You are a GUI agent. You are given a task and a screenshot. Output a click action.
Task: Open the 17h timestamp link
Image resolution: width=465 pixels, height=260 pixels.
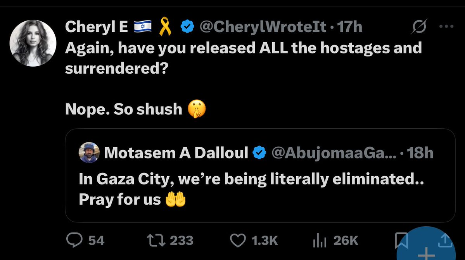tap(350, 27)
